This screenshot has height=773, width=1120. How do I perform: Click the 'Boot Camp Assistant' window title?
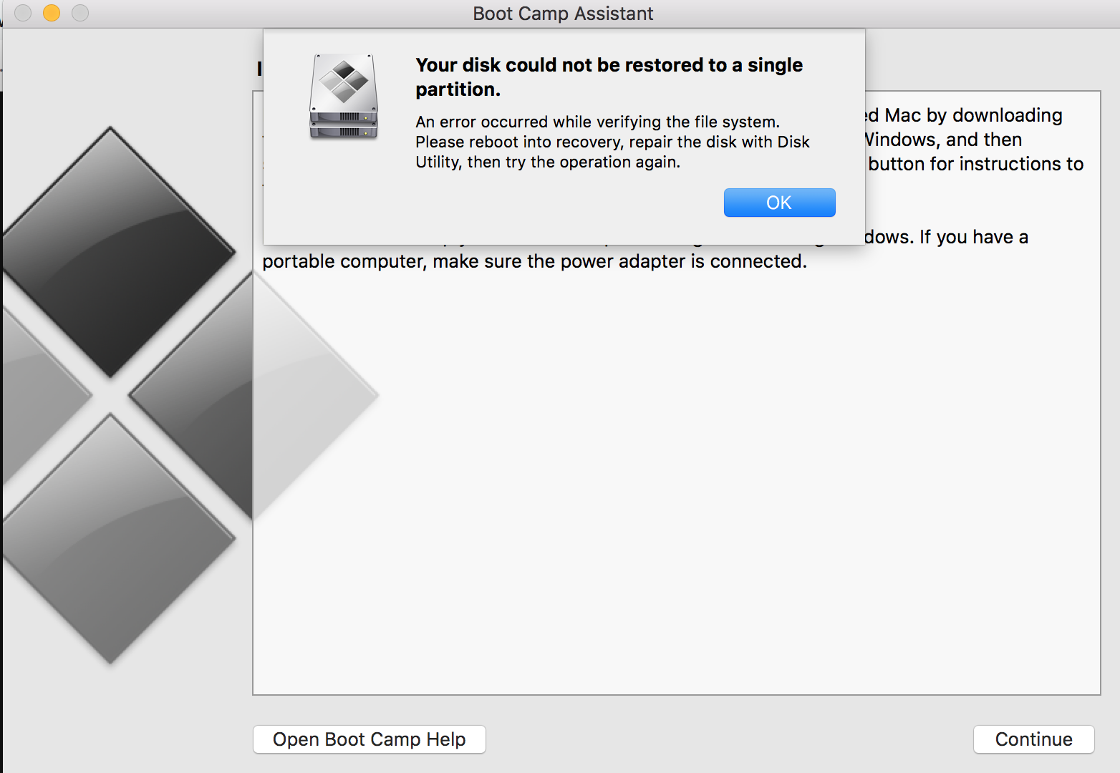563,14
